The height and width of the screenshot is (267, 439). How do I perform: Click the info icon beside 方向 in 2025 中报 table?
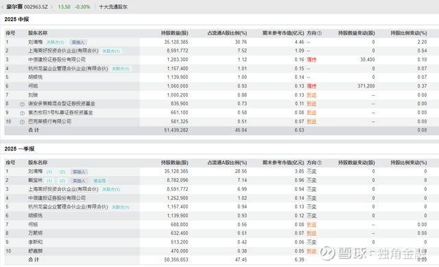click(320, 34)
